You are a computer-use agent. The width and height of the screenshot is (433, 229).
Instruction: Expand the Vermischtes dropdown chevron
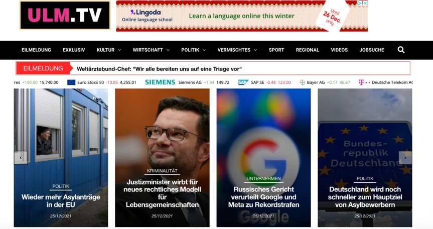pyautogui.click(x=255, y=50)
